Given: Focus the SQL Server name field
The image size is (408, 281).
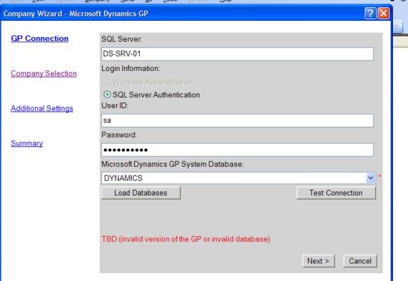Looking at the screenshot, I should (x=238, y=54).
